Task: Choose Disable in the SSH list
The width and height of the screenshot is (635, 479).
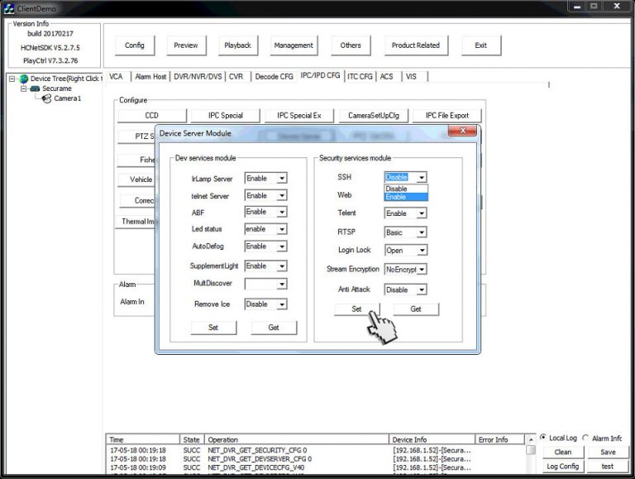Action: (x=406, y=189)
